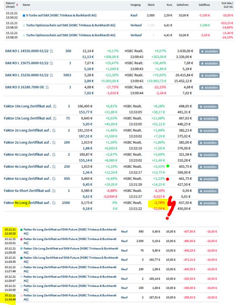Open Faktor 10x Long DAX-Future purchase from 11:28:38
Image resolution: width=236 pixels, height=305 pixels.
coord(71,260)
